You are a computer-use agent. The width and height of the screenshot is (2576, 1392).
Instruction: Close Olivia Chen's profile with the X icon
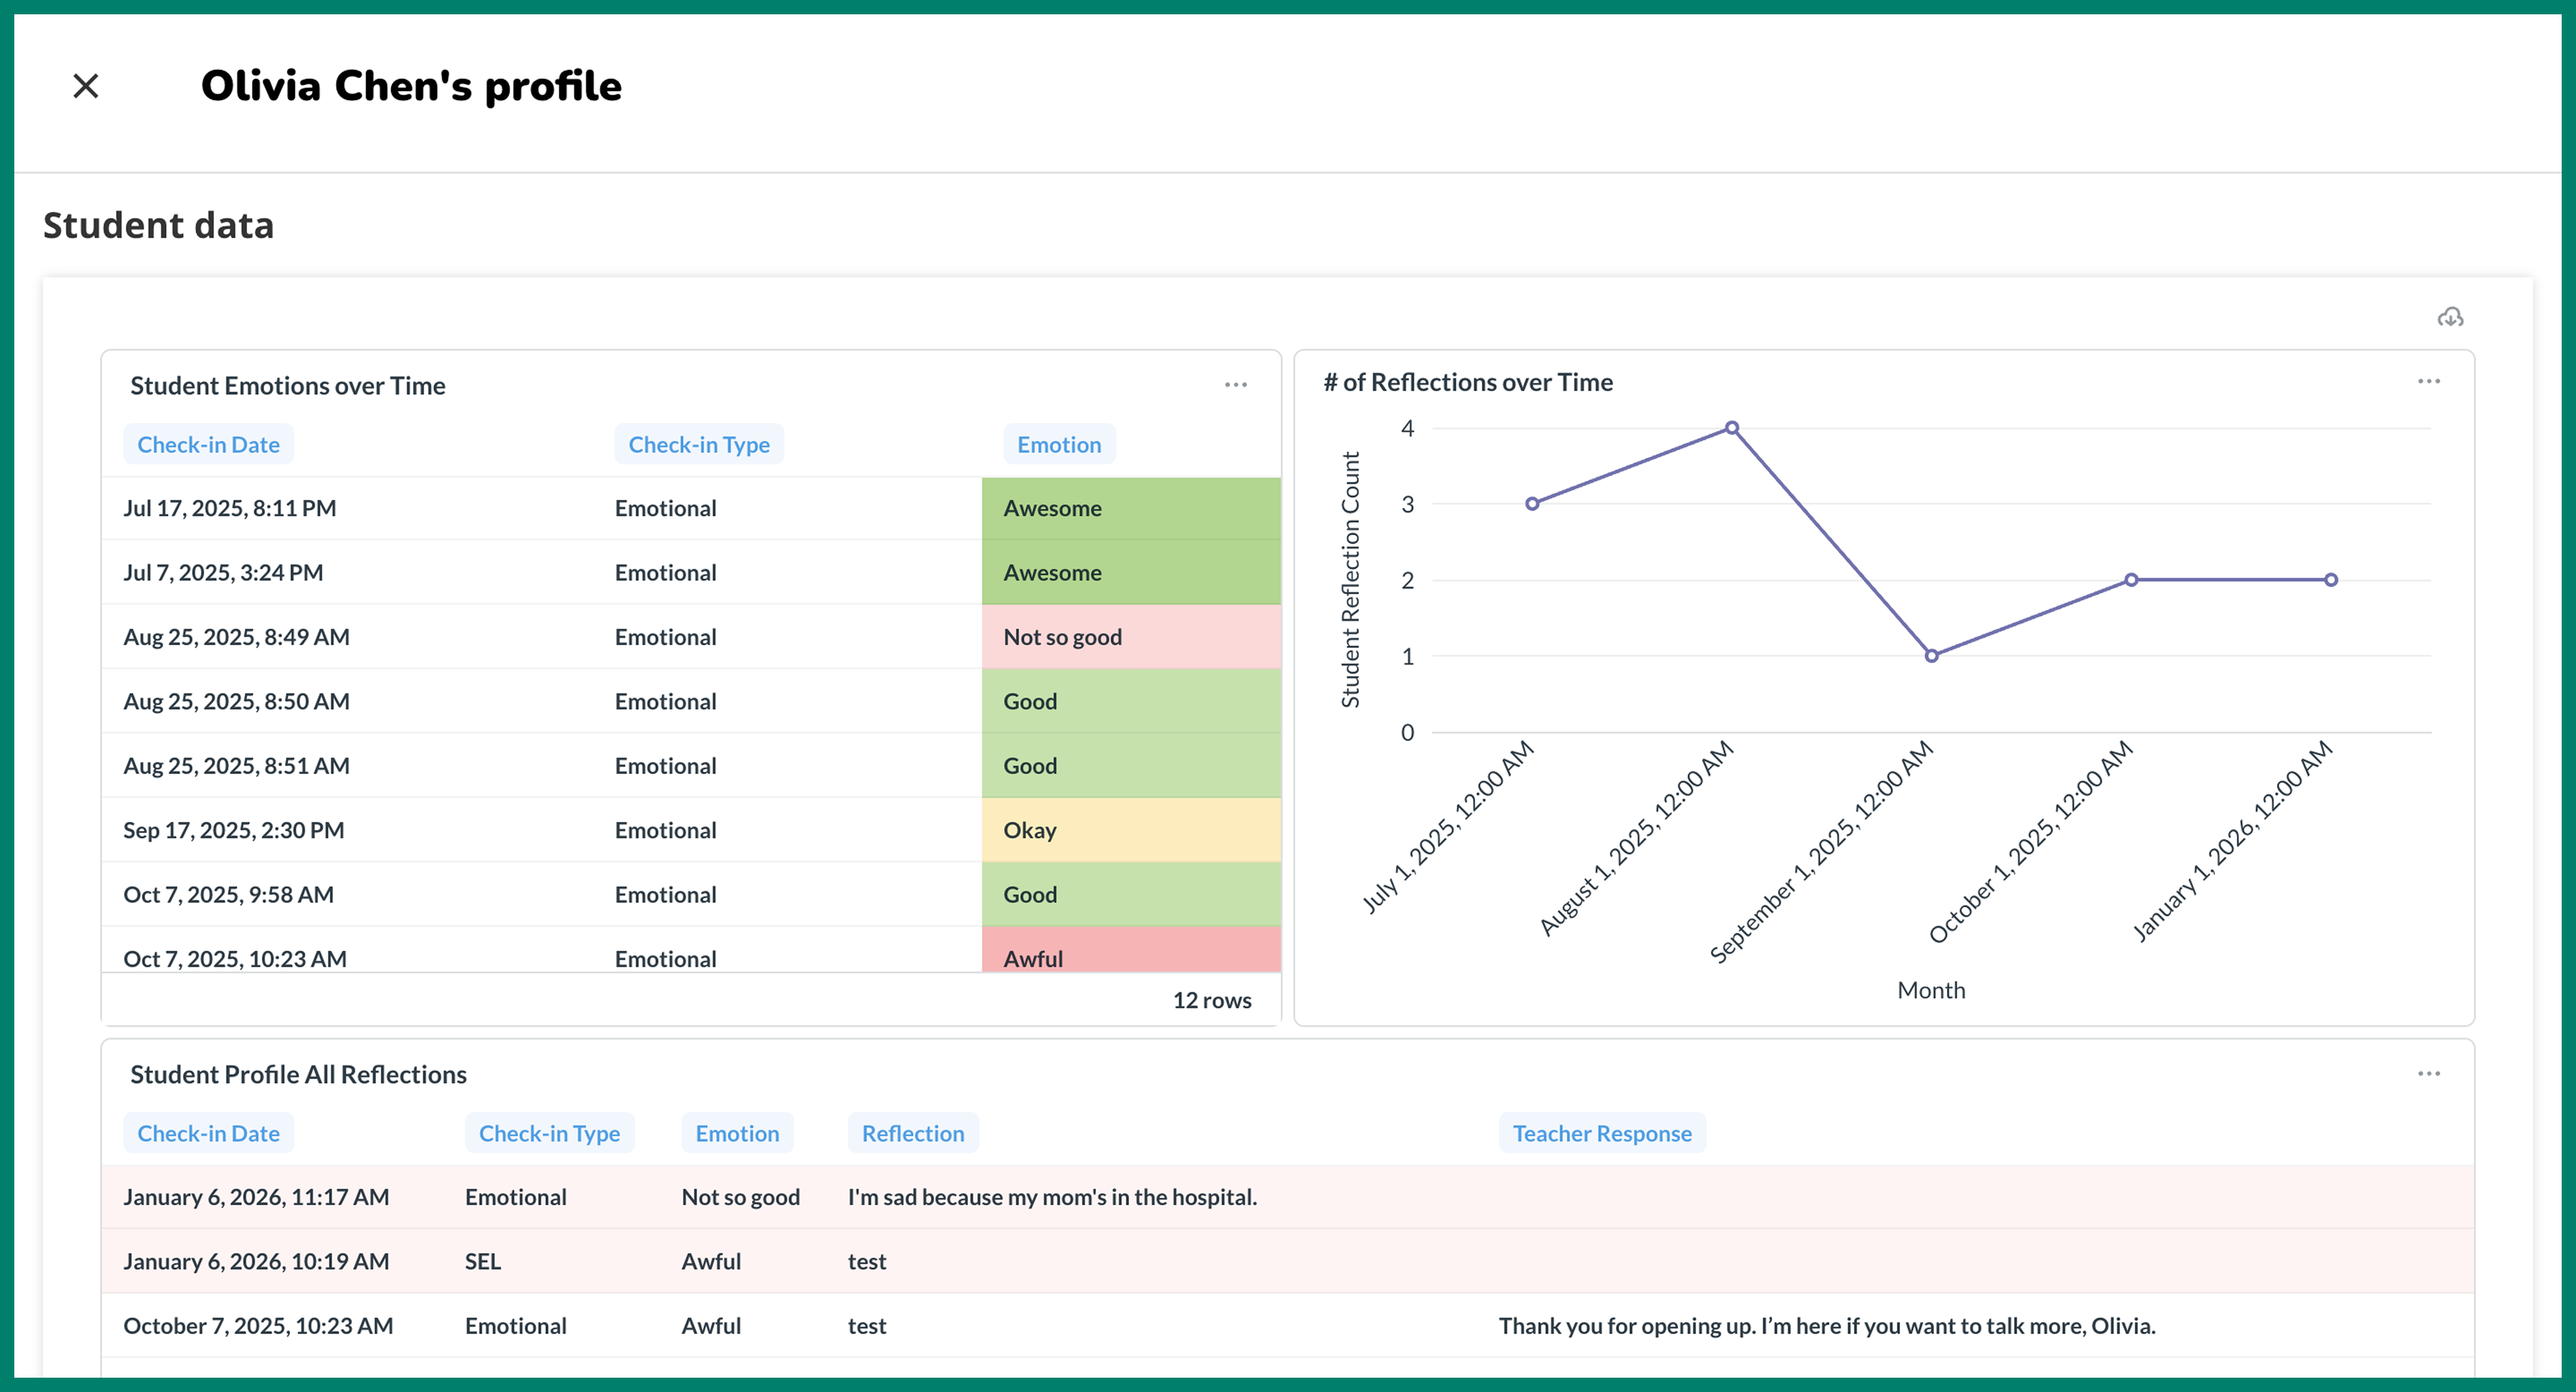(x=85, y=86)
